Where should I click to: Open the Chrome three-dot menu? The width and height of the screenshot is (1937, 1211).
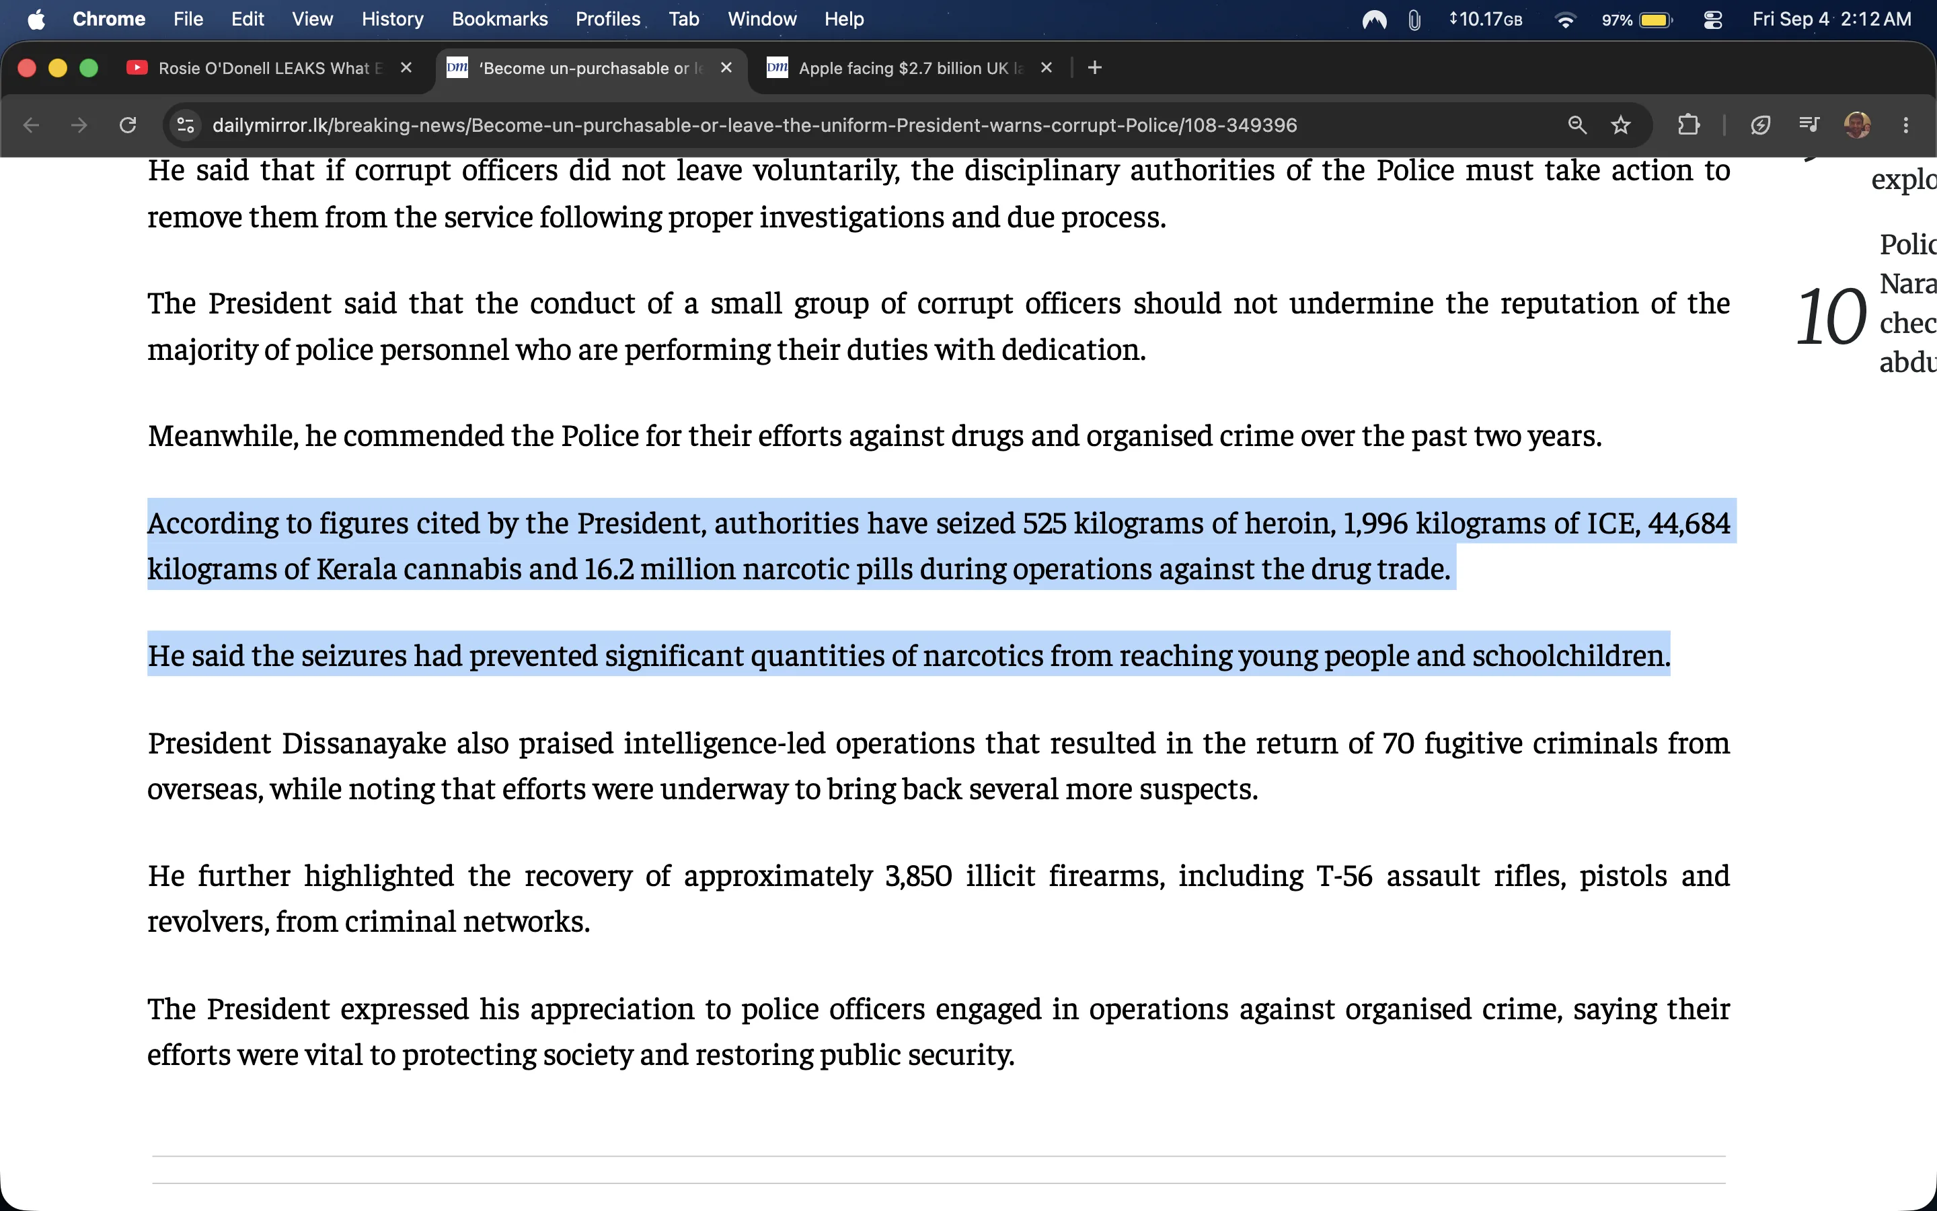[1906, 125]
